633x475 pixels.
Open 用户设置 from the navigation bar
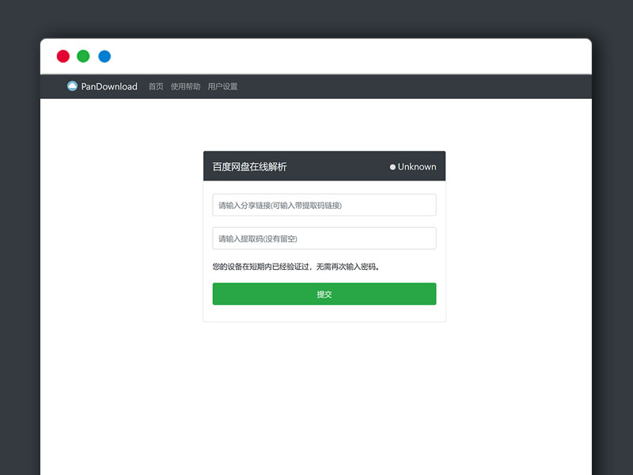coord(222,87)
